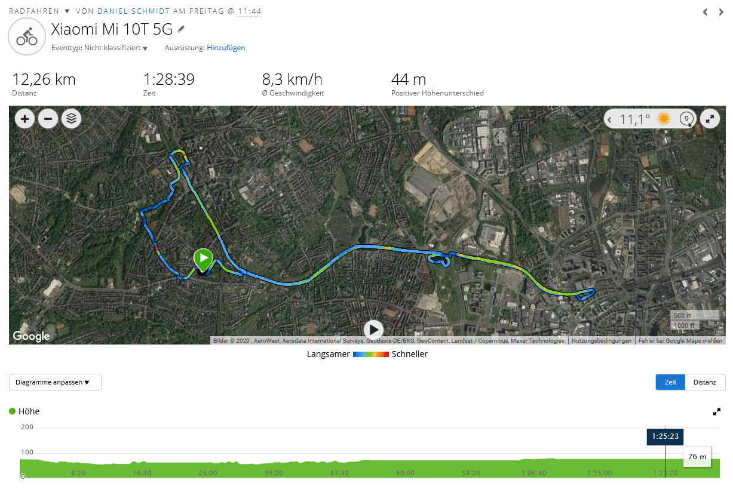
Task: Play the route animation on map
Action: pyautogui.click(x=373, y=329)
